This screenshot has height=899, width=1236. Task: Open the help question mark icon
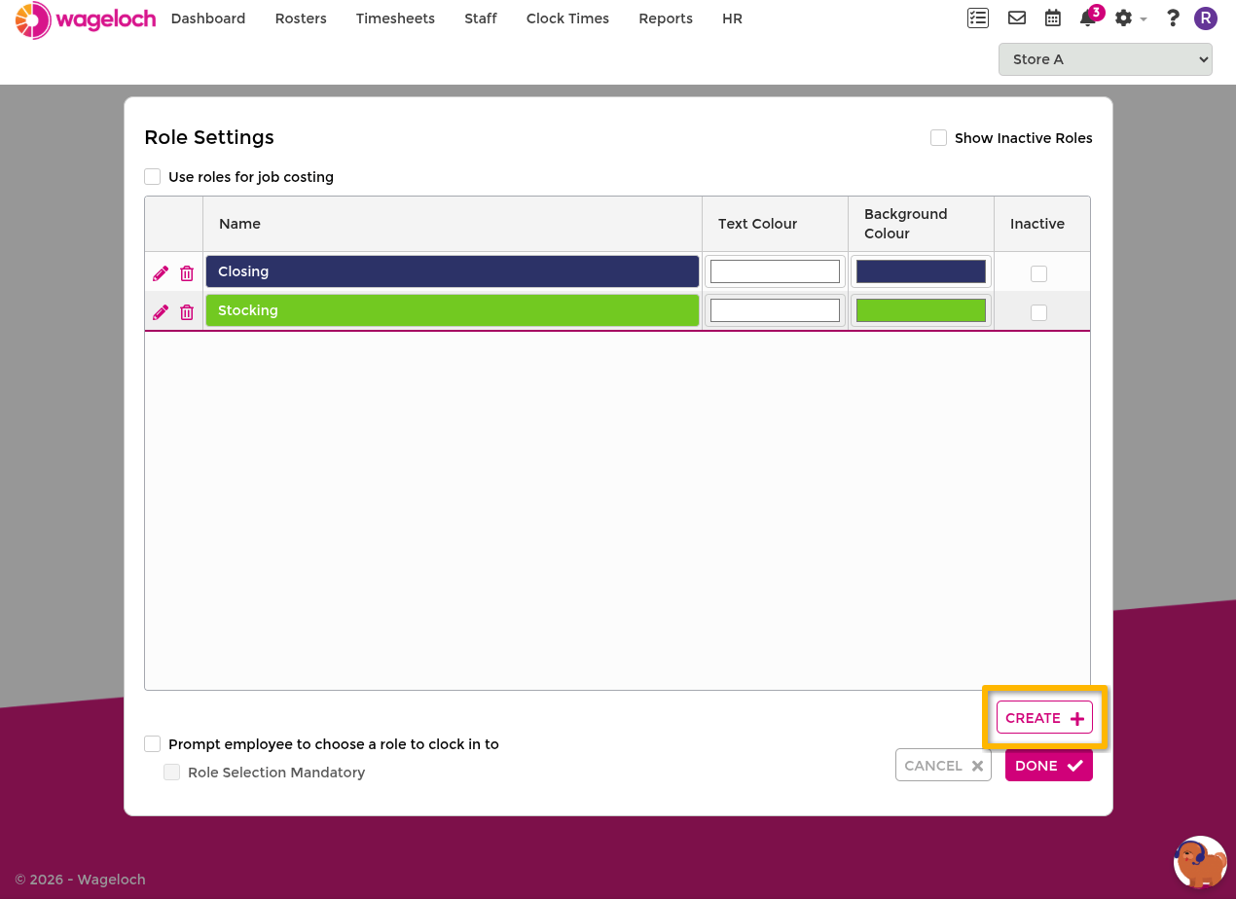click(x=1173, y=18)
